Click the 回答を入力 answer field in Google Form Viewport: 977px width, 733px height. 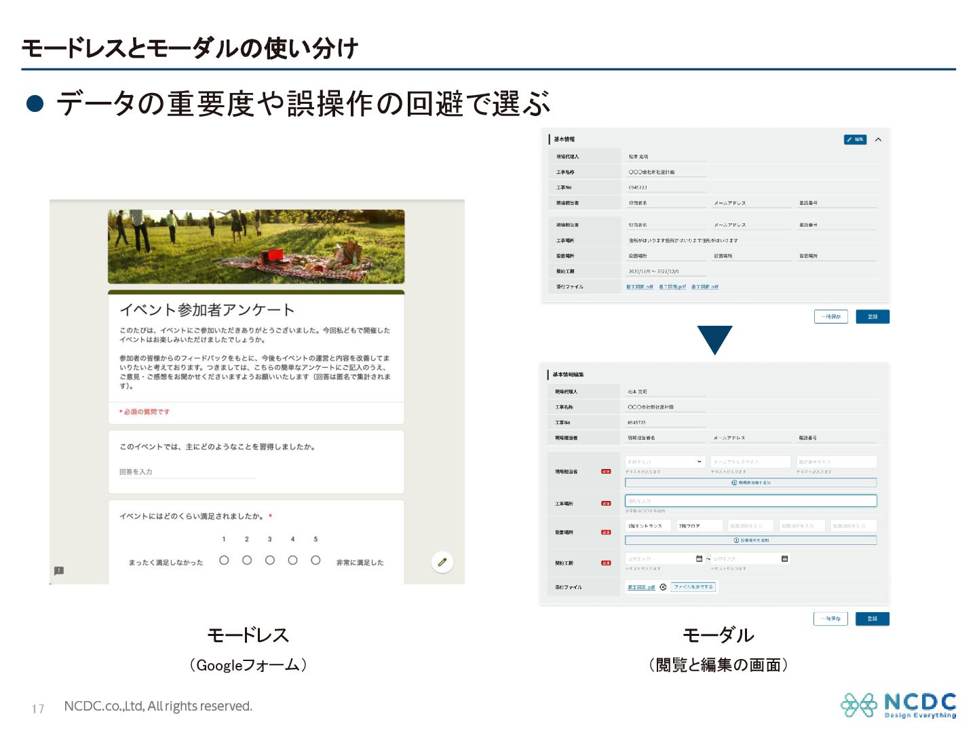click(x=188, y=472)
